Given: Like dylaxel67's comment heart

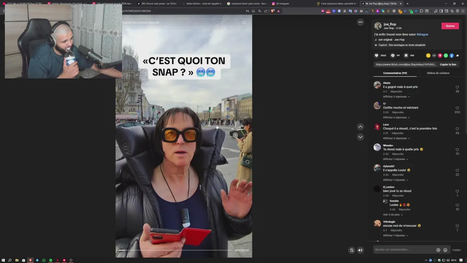Looking at the screenshot, I should 457,171.
